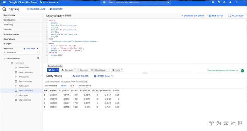Screen dimensions: 247x131
Task: Click Compose New Query
Action: (193, 16)
